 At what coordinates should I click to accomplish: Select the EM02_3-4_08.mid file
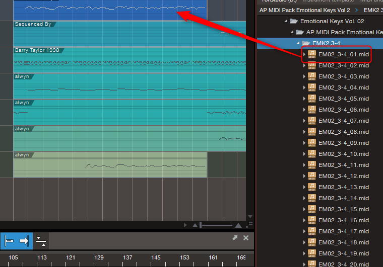point(344,132)
